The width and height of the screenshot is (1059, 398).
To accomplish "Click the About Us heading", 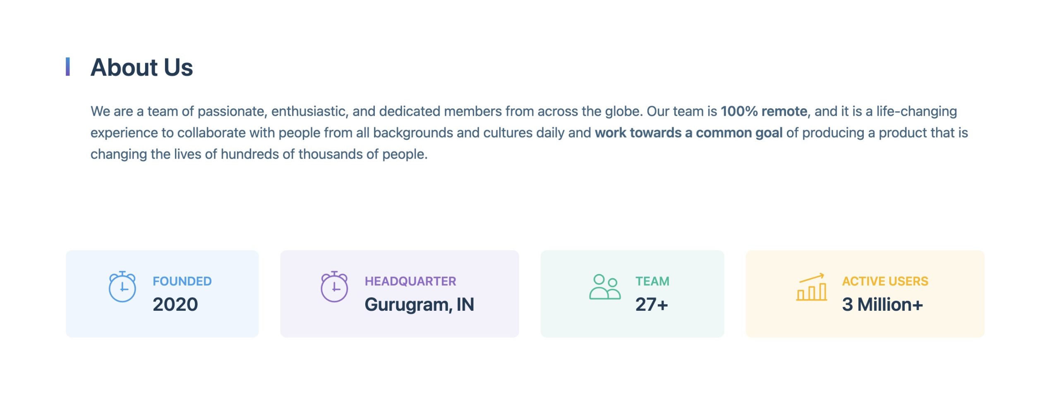I will pyautogui.click(x=141, y=67).
